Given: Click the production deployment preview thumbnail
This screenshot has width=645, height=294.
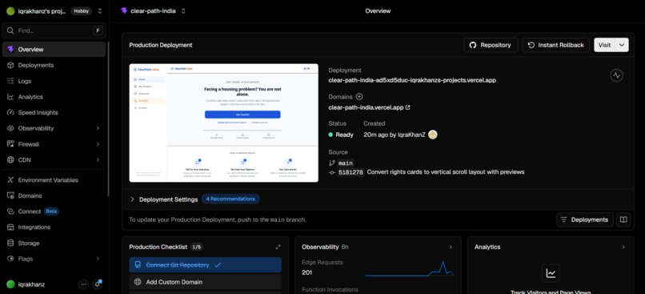Looking at the screenshot, I should pyautogui.click(x=224, y=123).
